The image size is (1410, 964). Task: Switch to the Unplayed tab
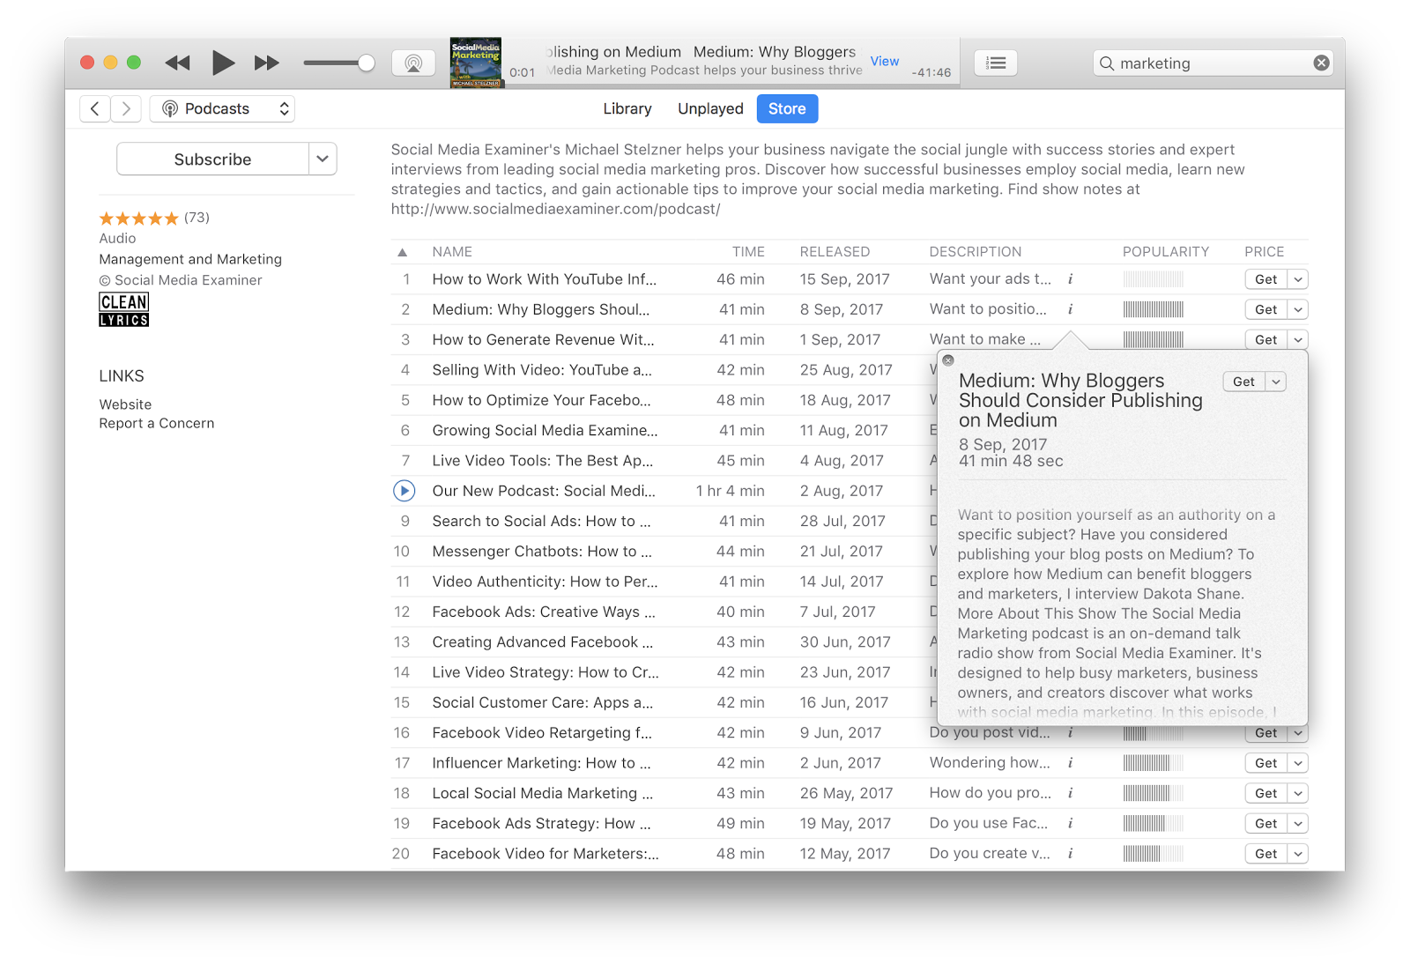coord(710,108)
